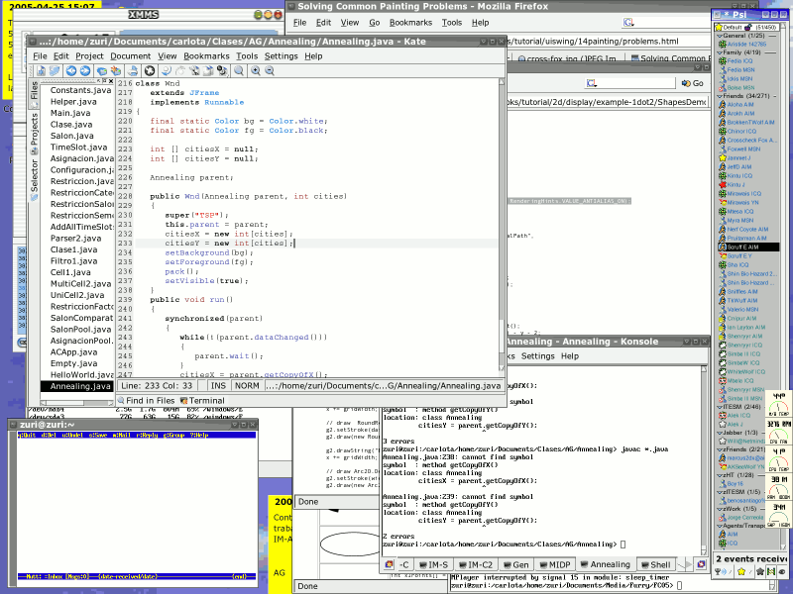This screenshot has width=793, height=594.
Task: Click Kate's Open Document toolbar icon
Action: pos(54,71)
